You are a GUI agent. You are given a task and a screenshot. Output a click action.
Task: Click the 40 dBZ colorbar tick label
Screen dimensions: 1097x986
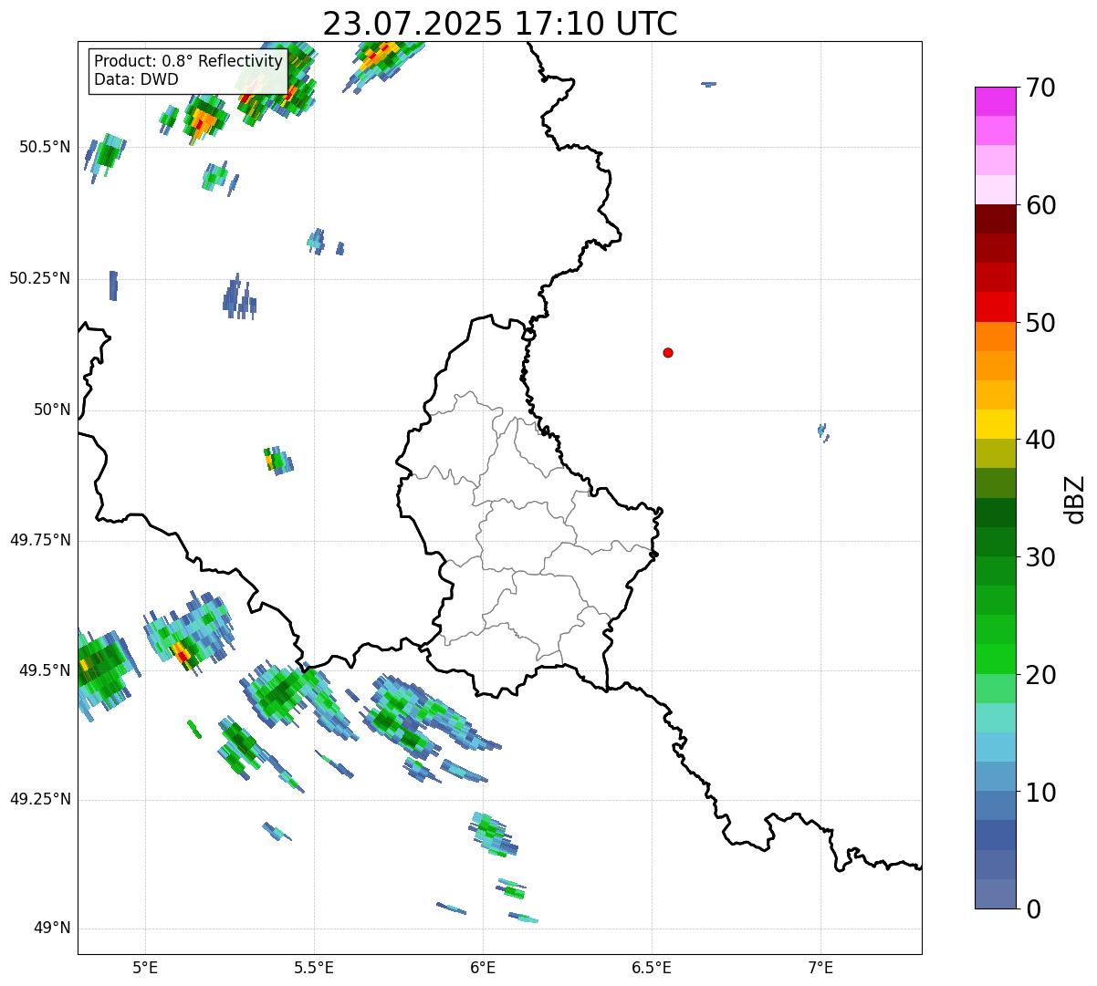coord(1040,440)
